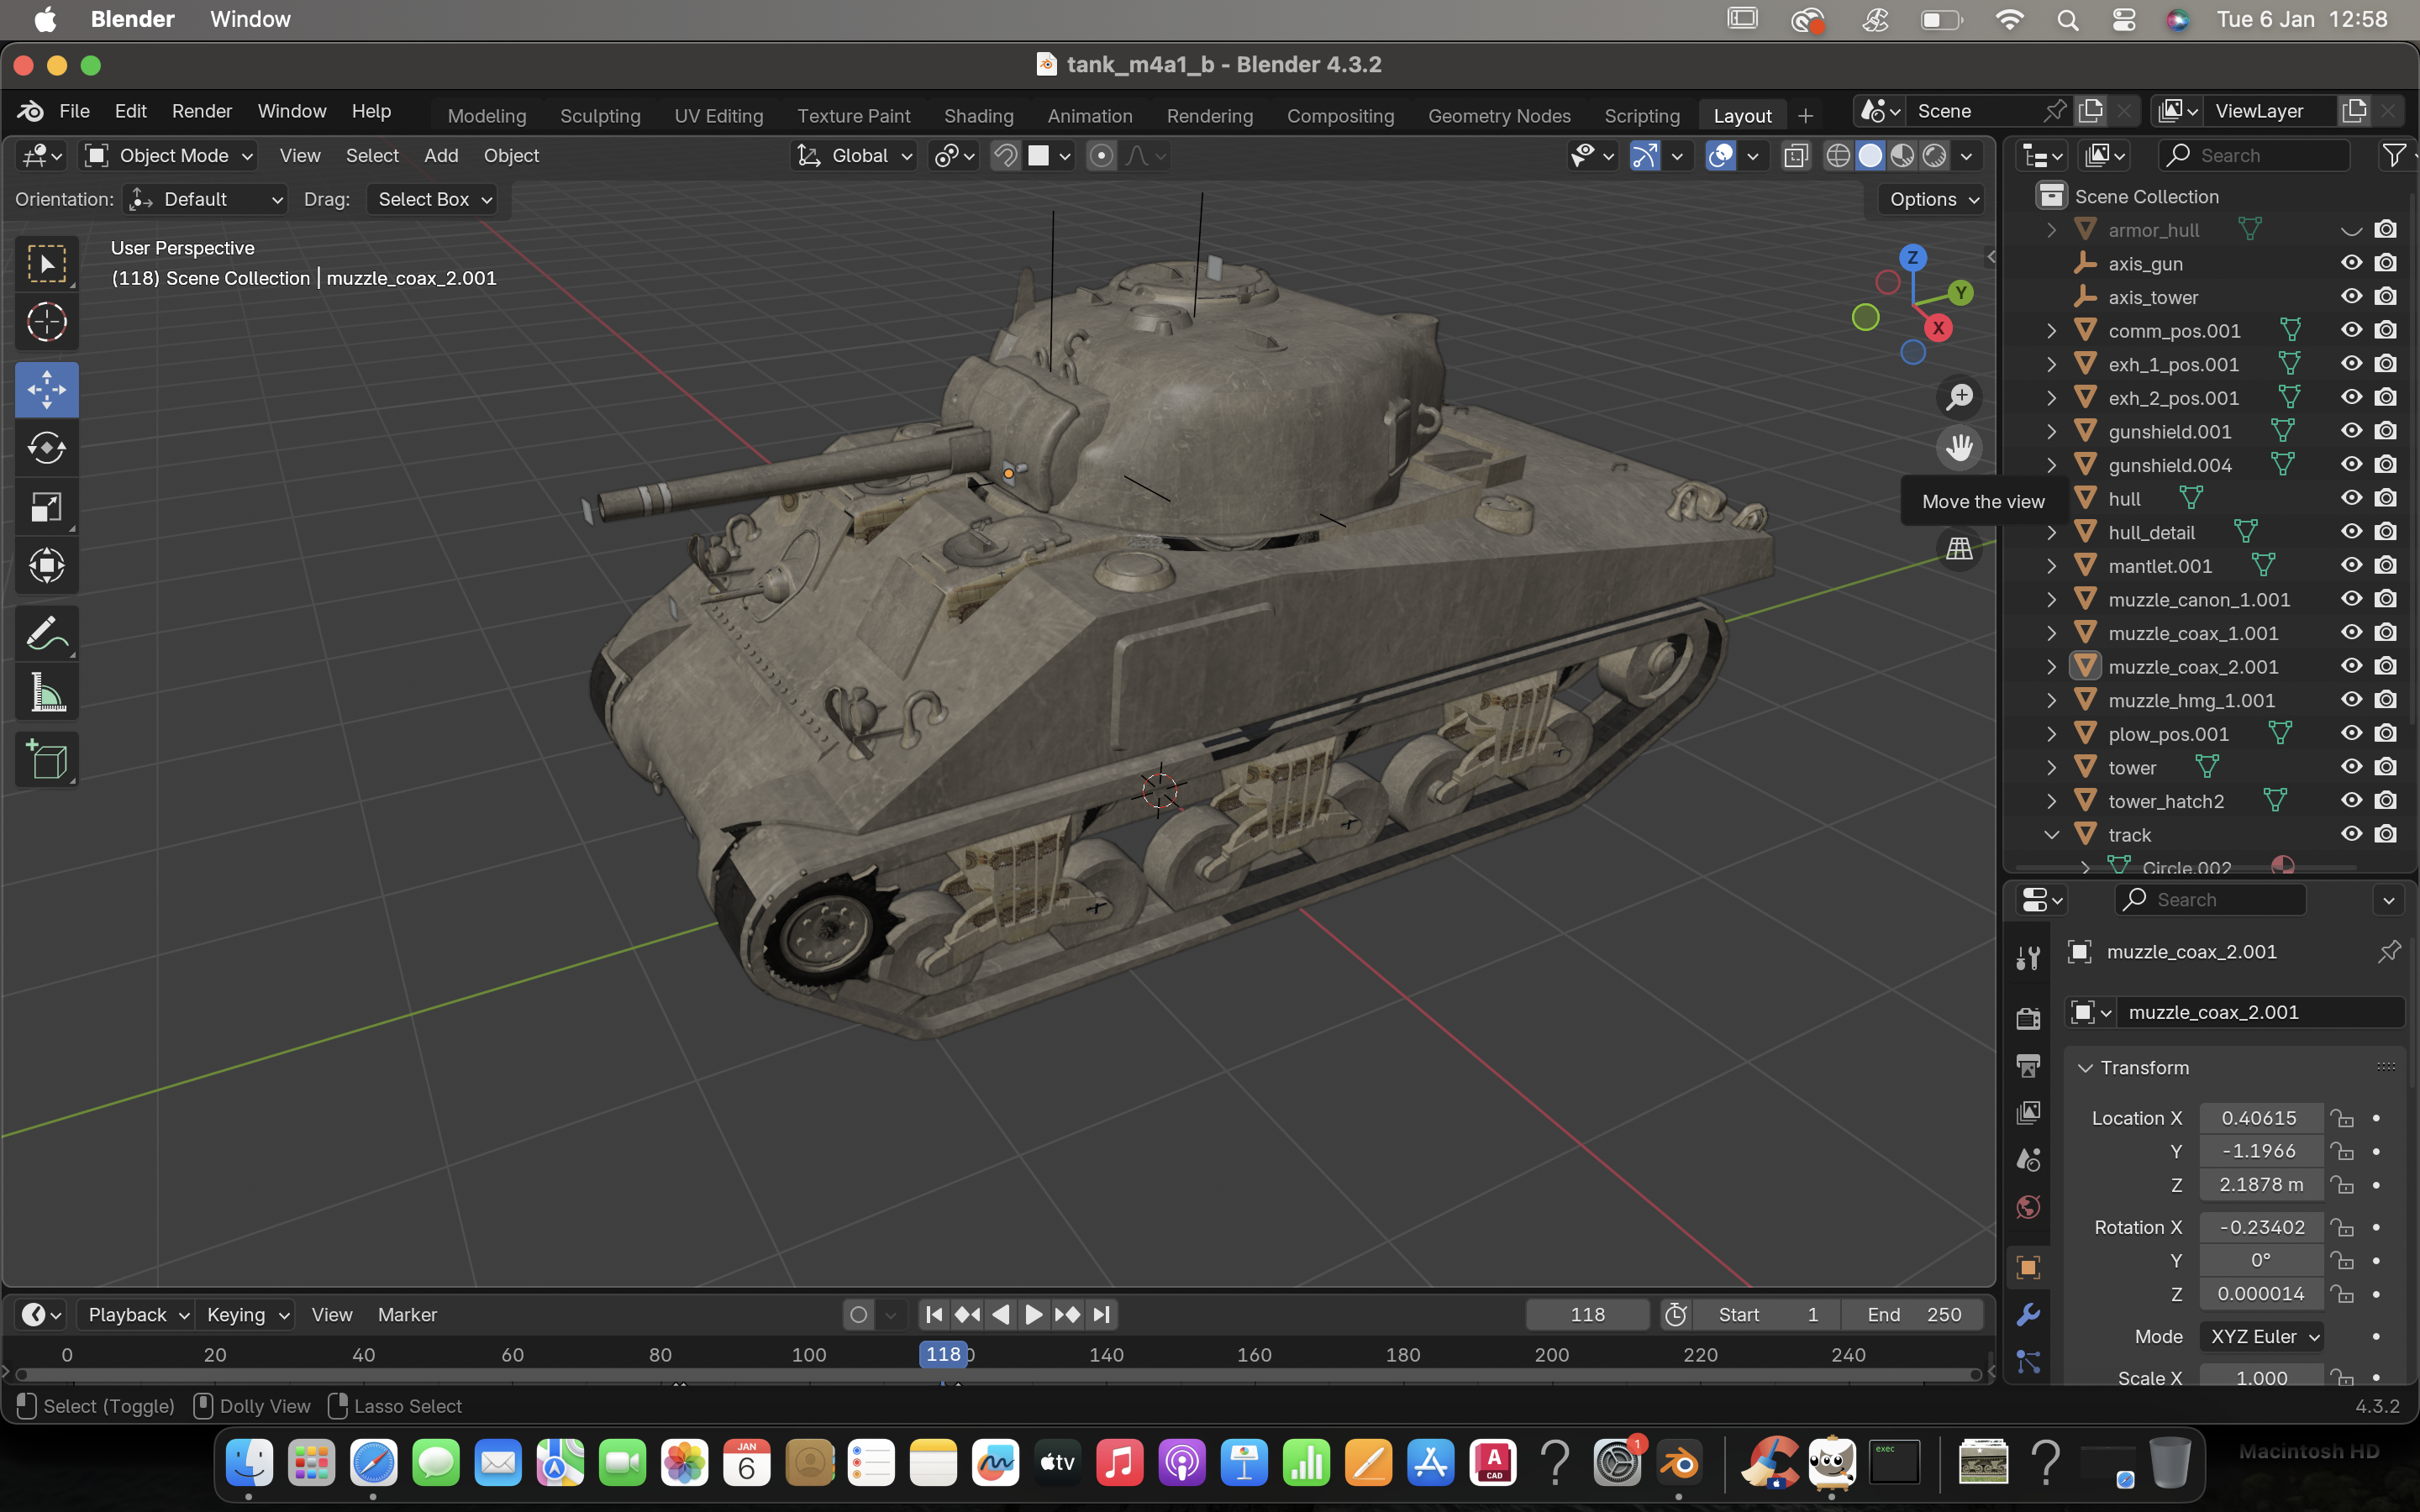Toggle auto keying record button
Screen dimensions: 2420x1512
click(858, 1314)
